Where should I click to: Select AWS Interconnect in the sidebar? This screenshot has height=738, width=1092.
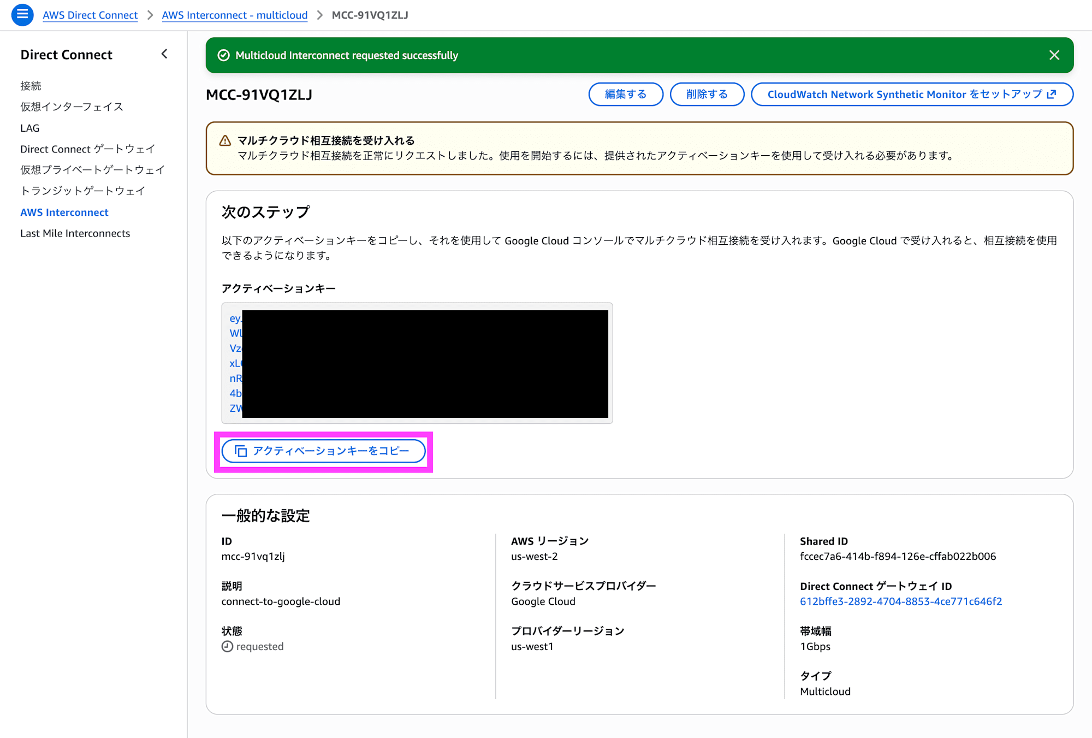pos(64,212)
